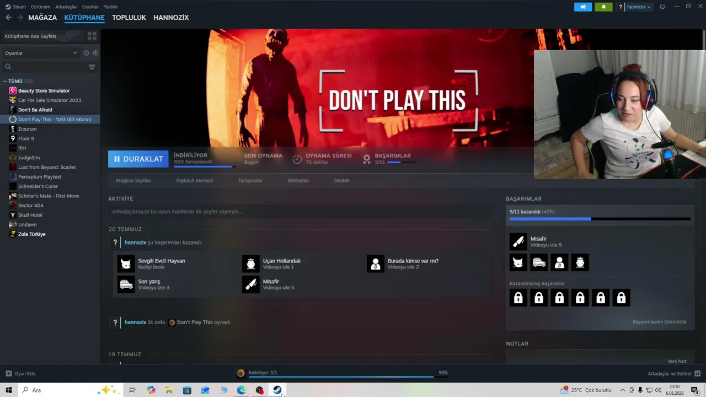Open the Oyunlar menu in menu bar
Viewport: 706px width, 397px height.
click(x=90, y=7)
